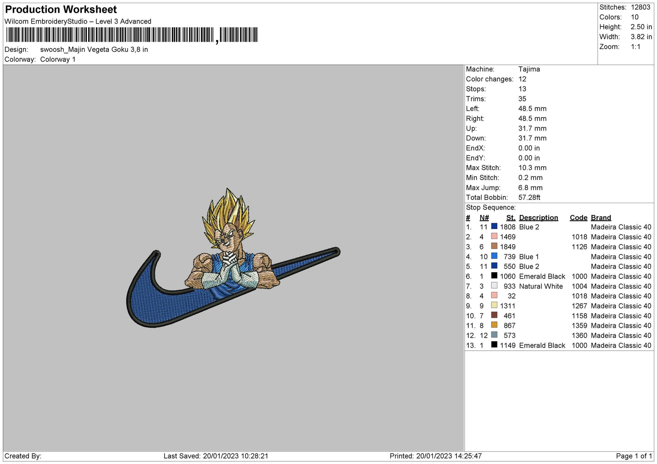Click the pink swatch beside 1469 stitches
This screenshot has width=657, height=464.
494,236
